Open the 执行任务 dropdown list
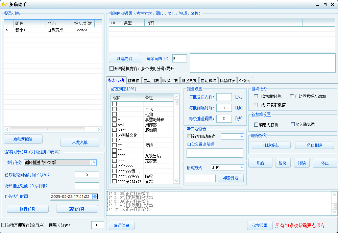338x233 pixels. pyautogui.click(x=94, y=163)
